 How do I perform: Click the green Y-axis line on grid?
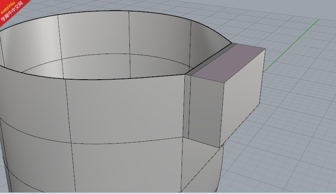(291, 46)
